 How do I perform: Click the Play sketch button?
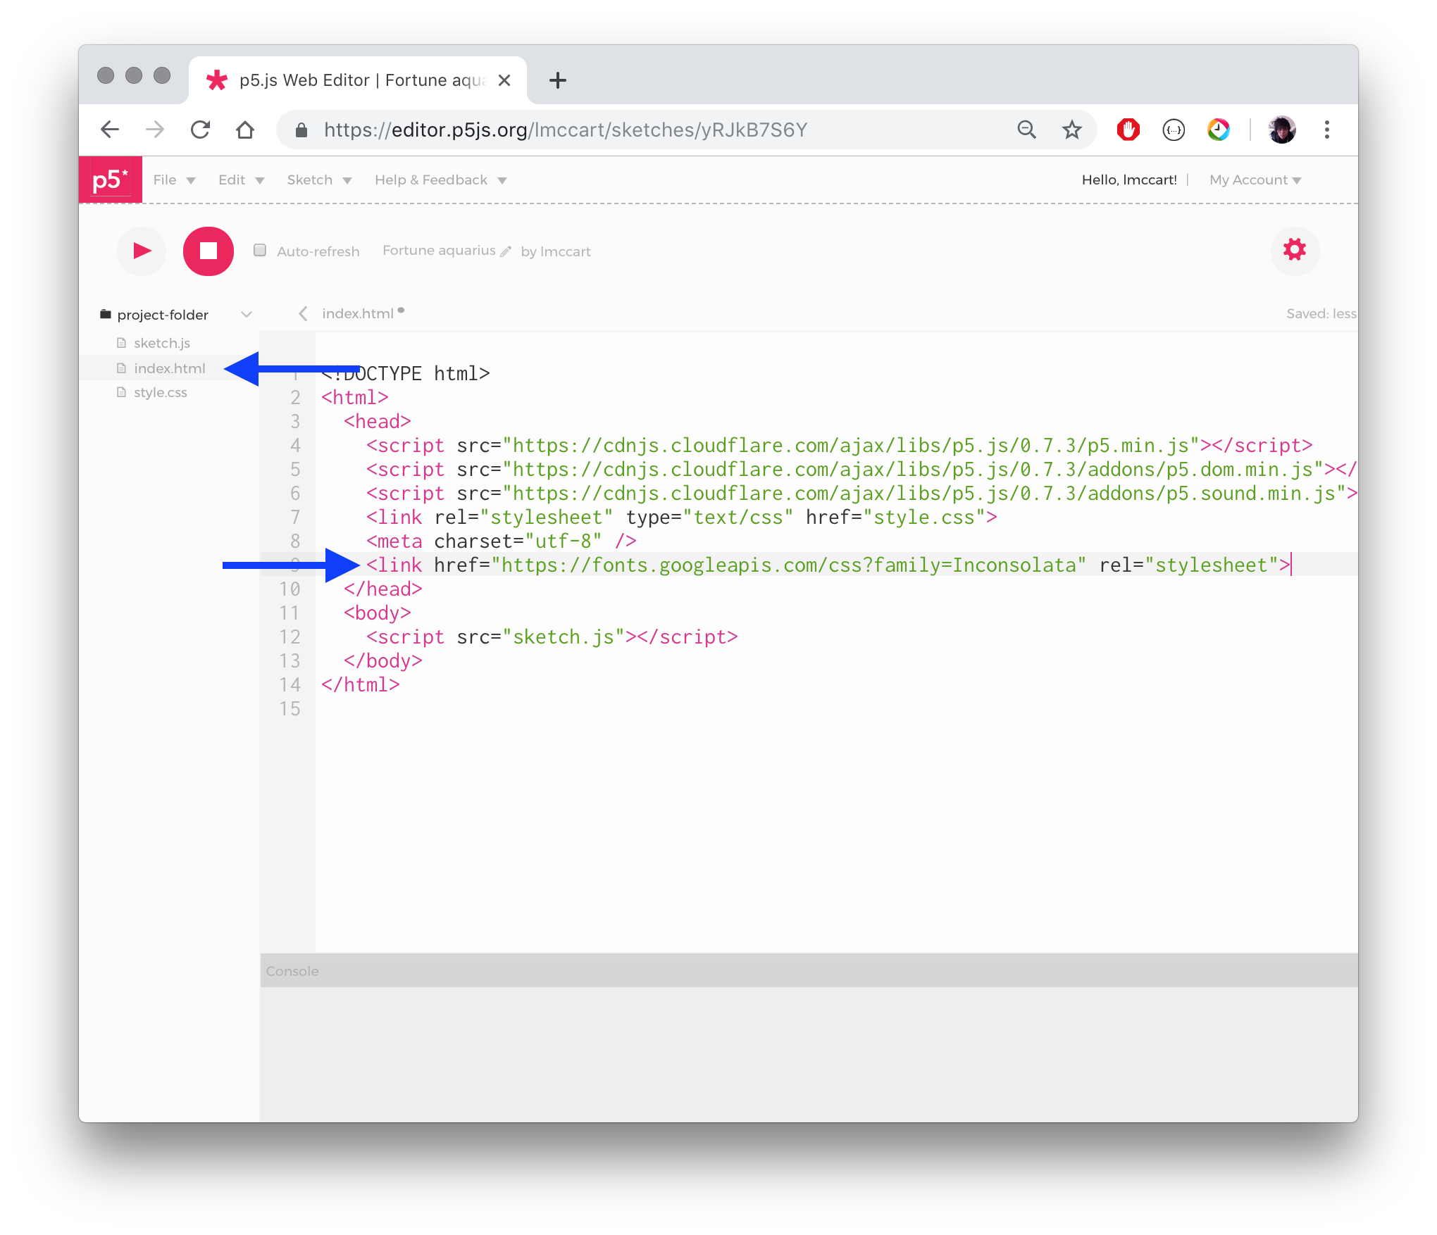click(142, 251)
